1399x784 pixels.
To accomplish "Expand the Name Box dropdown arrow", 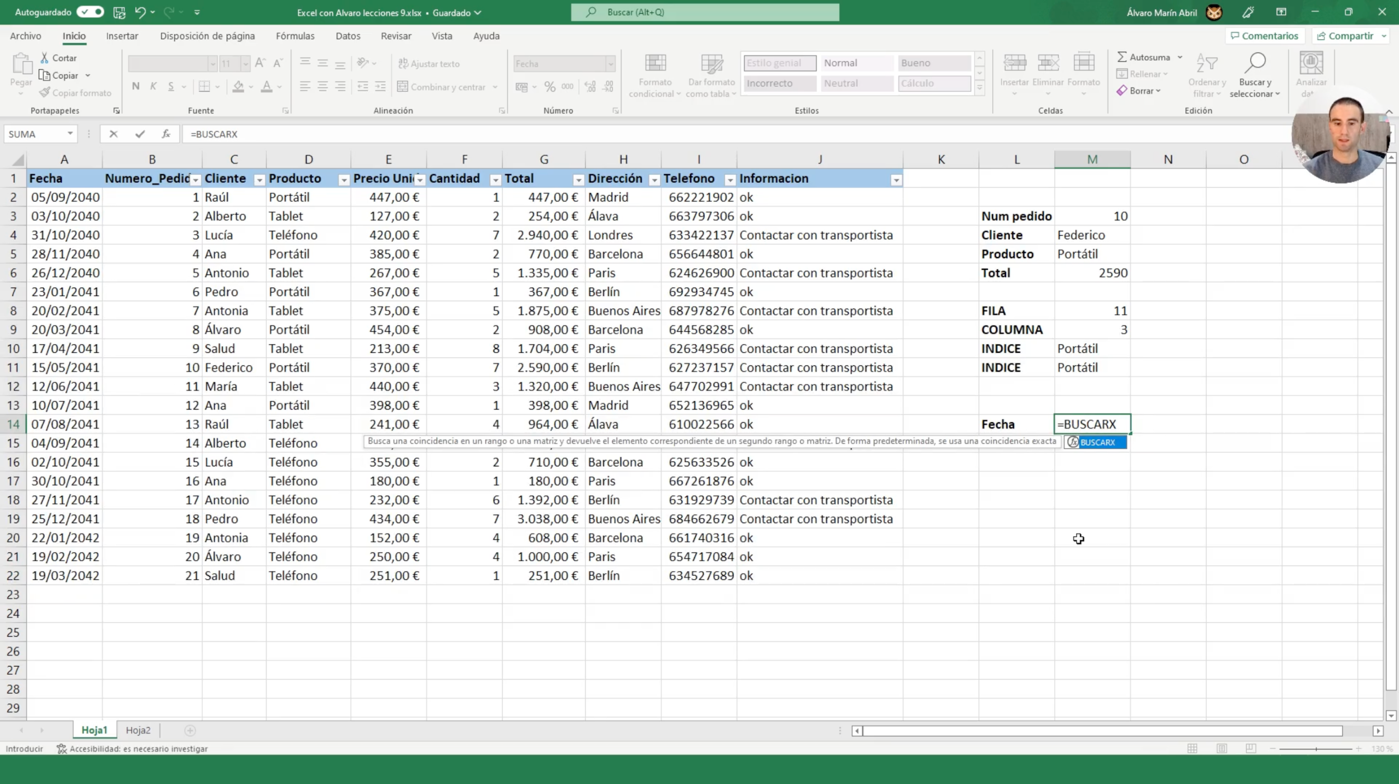I will pos(70,134).
